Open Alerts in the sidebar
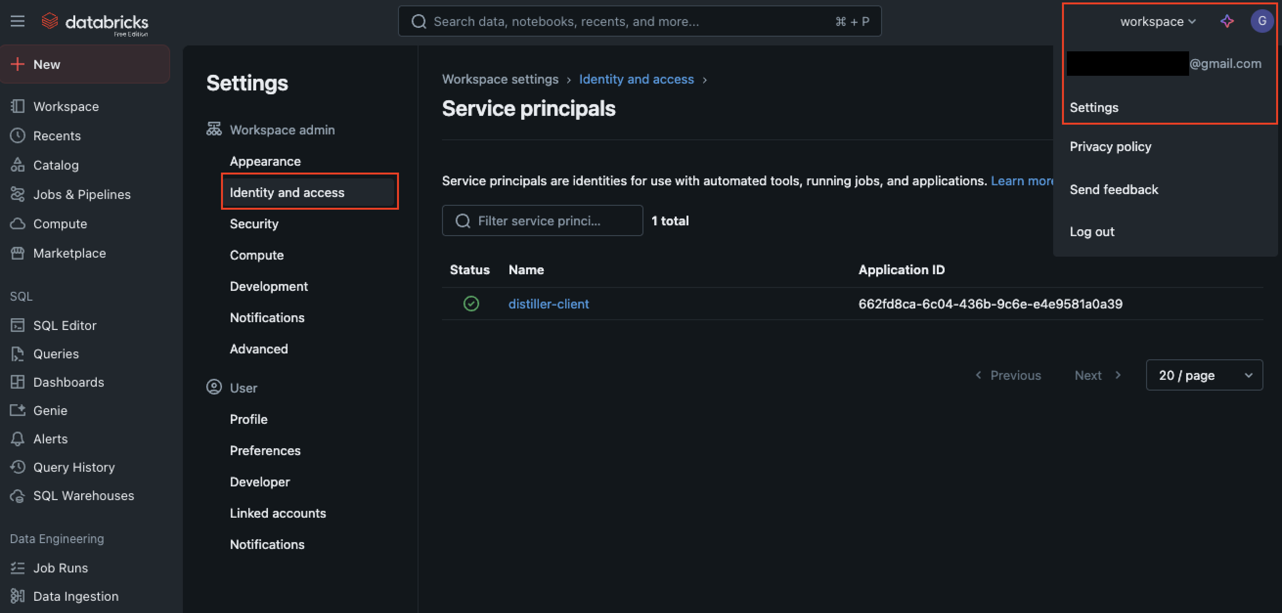The image size is (1282, 613). [50, 439]
